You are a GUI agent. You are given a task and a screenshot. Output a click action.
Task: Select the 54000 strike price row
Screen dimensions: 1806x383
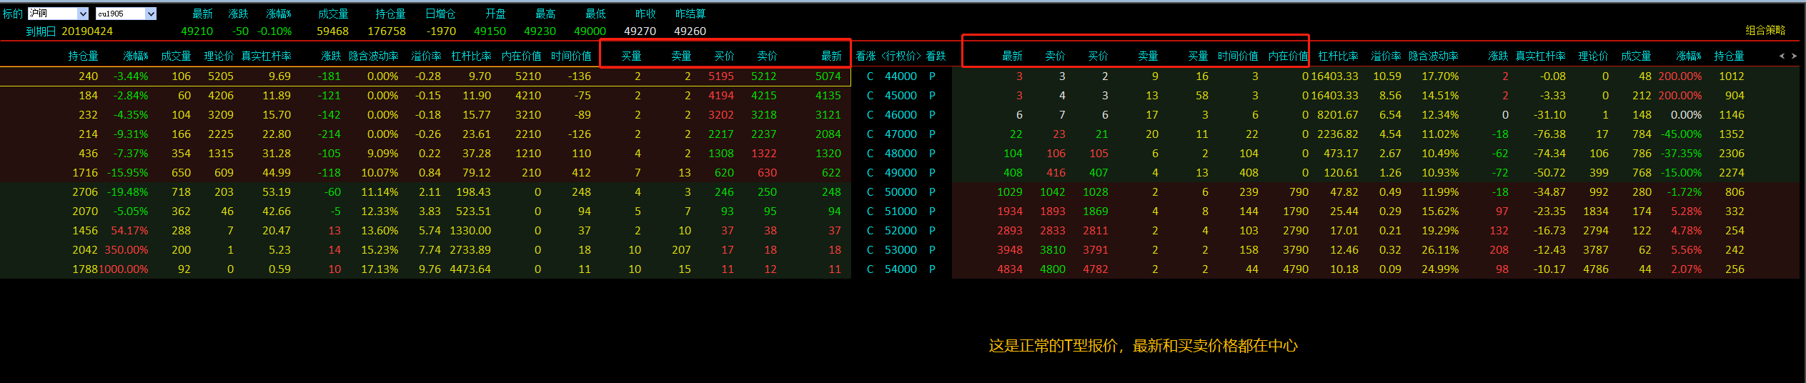coord(900,269)
